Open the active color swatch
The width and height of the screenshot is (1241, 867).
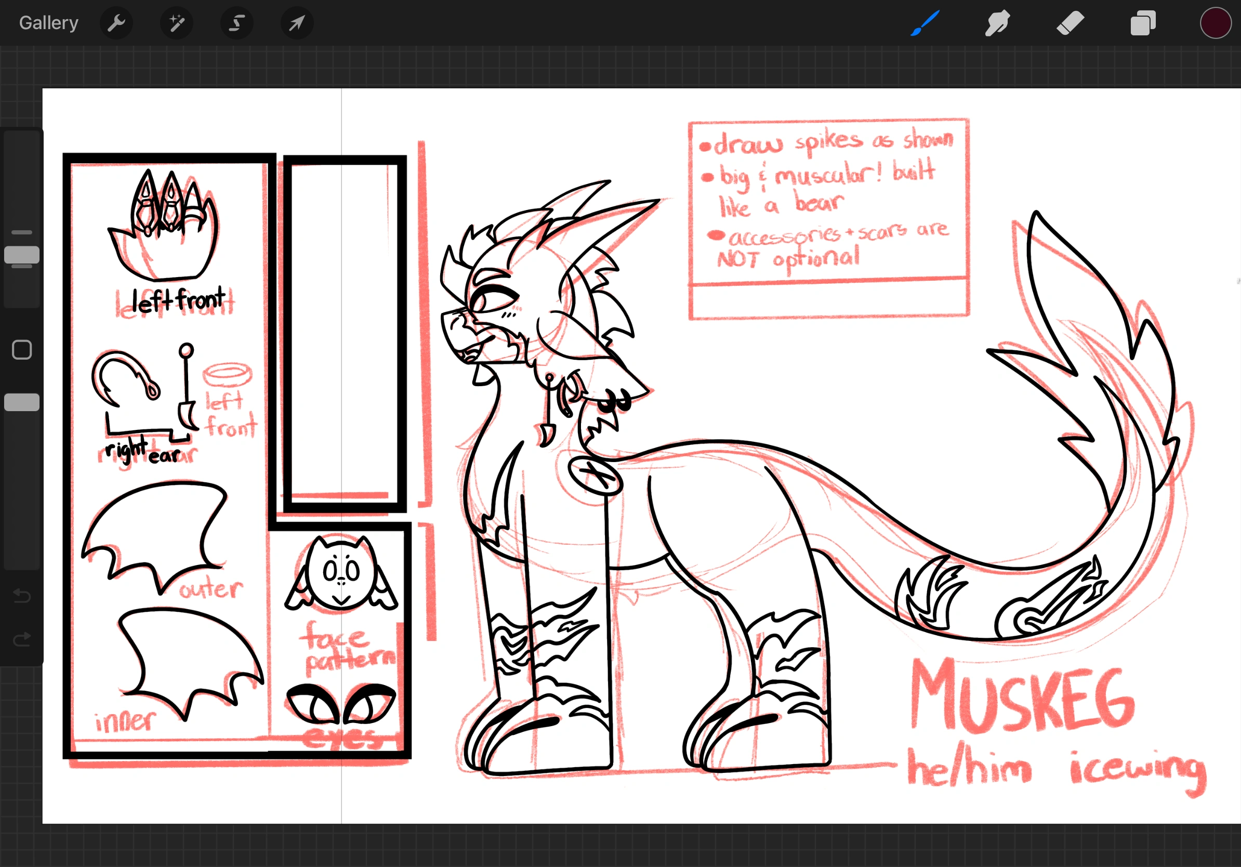(x=1216, y=23)
